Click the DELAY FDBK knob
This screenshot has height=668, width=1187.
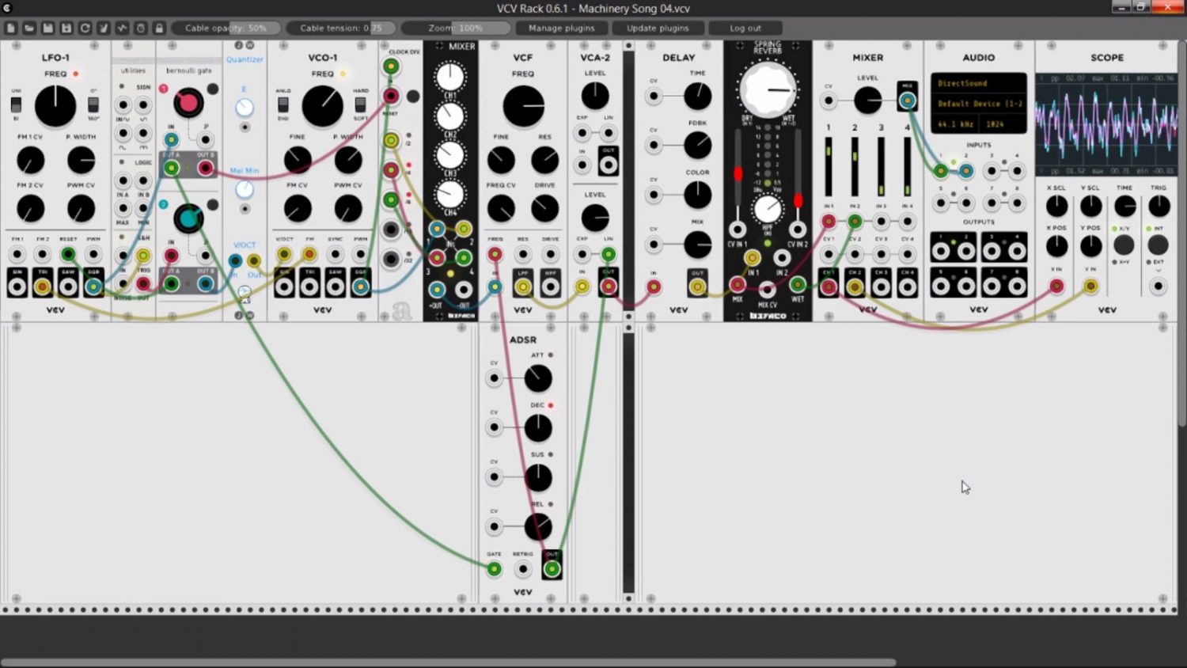[x=697, y=146]
